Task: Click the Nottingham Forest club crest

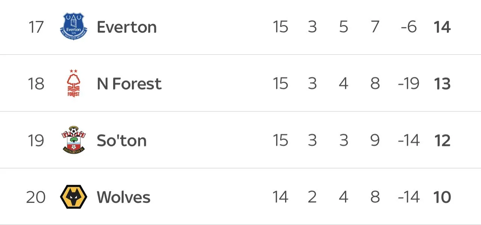Action: click(73, 83)
